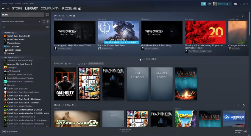Open Fracture: Entrenched Event news card

[x=118, y=32]
